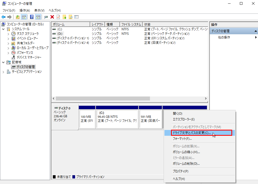
Task: Open help using the blue question mark icon
Action: pos(32,17)
